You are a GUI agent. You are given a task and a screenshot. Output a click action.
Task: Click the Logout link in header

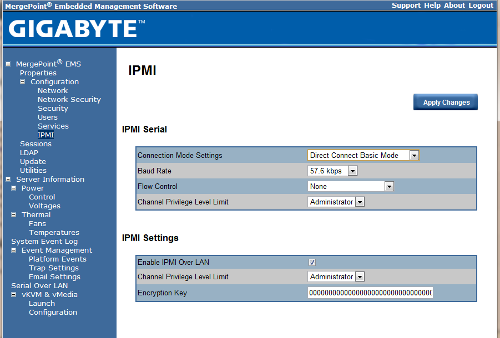click(481, 6)
